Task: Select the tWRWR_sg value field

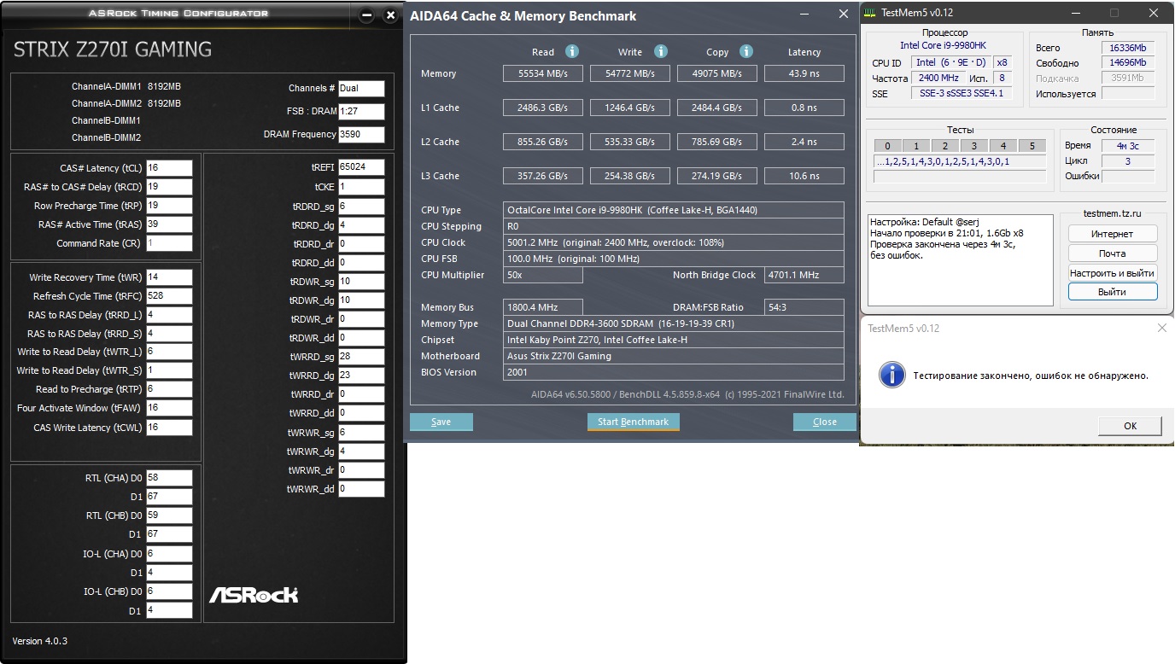Action: 361,433
